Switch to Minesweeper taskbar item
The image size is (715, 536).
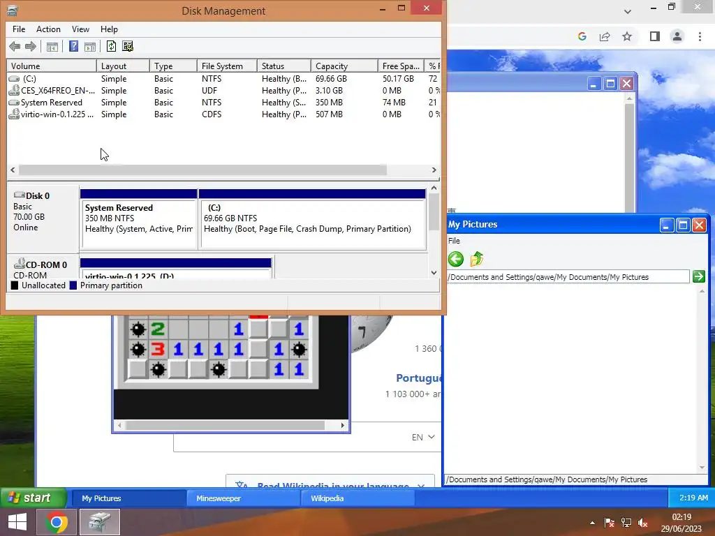click(244, 498)
